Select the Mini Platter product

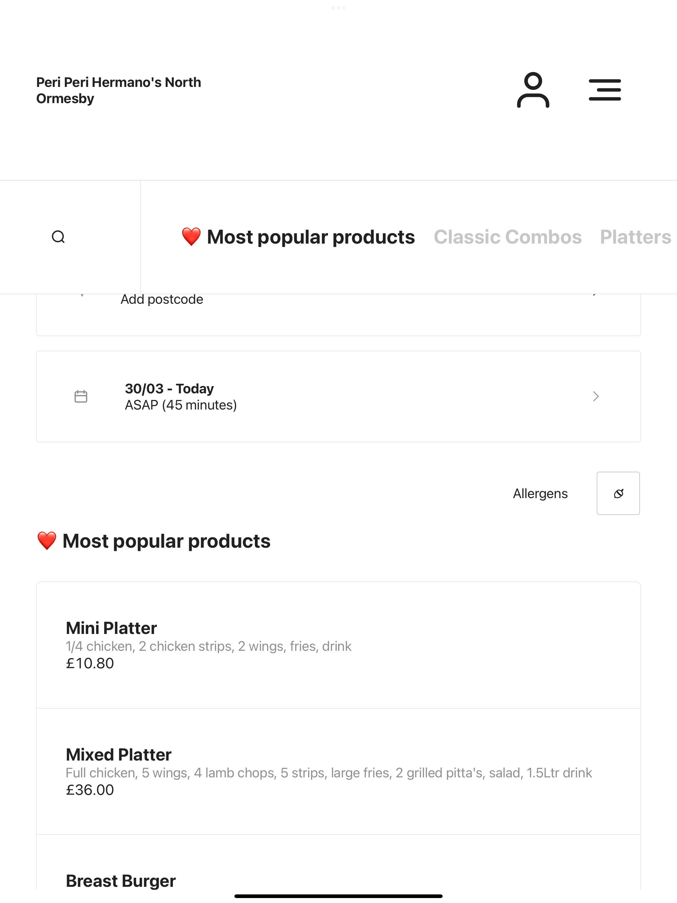(x=338, y=645)
